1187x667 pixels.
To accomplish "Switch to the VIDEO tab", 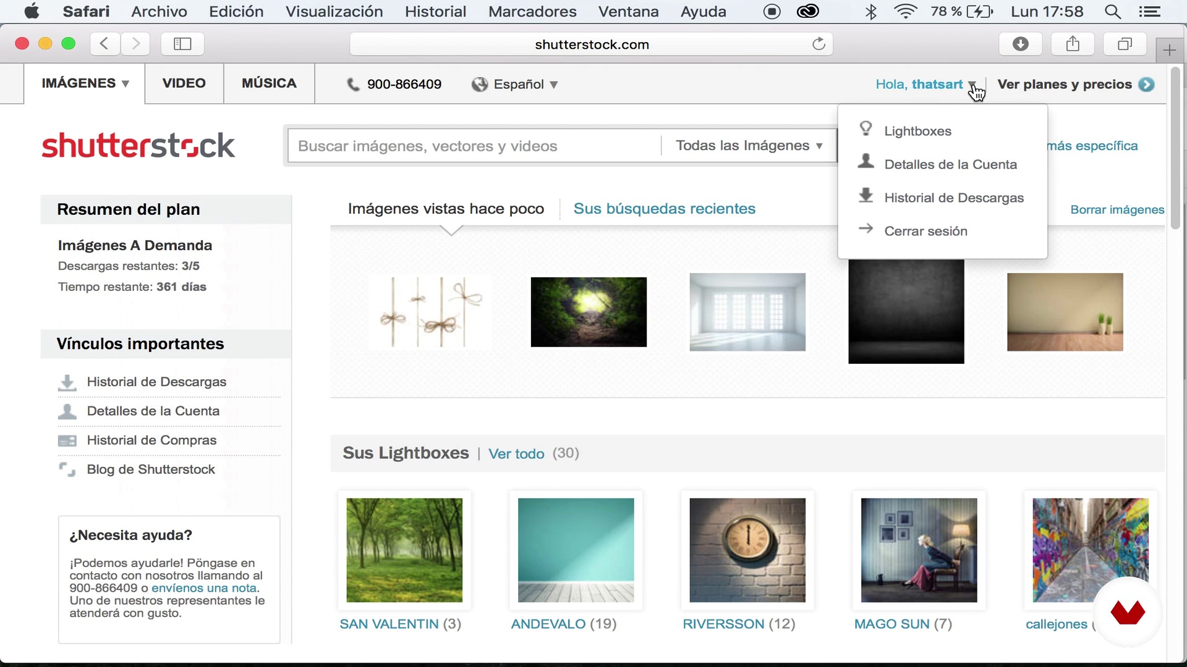I will [184, 83].
